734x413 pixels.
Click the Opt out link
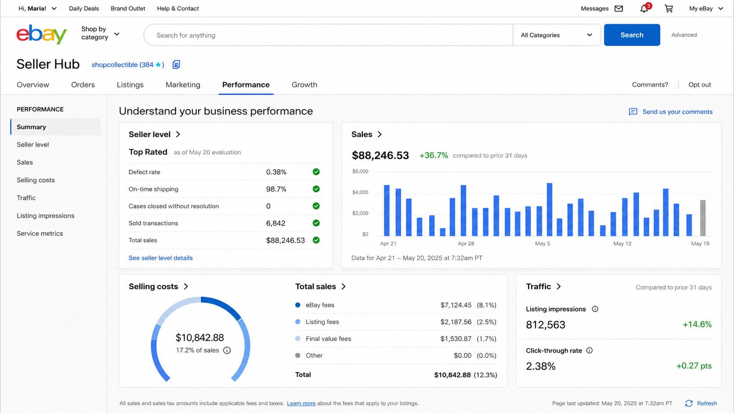pyautogui.click(x=699, y=85)
